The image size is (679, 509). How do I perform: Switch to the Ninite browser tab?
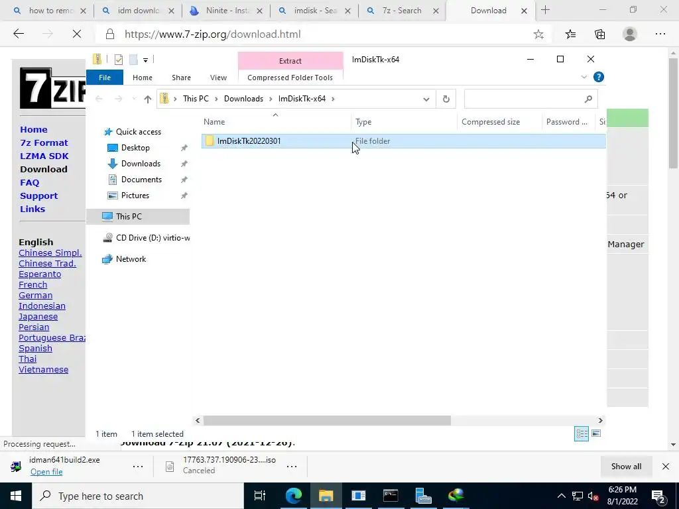227,11
